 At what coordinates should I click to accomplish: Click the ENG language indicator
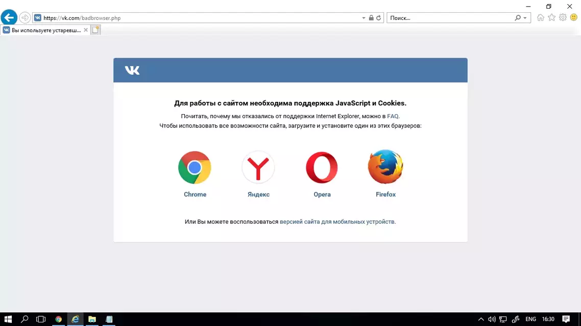click(x=530, y=319)
